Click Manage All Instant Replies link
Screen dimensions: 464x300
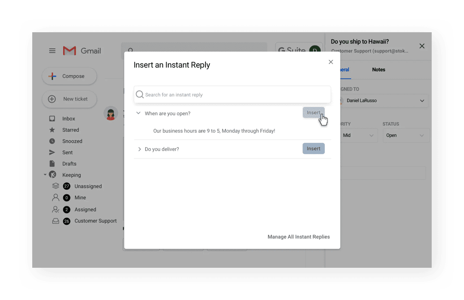[299, 237]
